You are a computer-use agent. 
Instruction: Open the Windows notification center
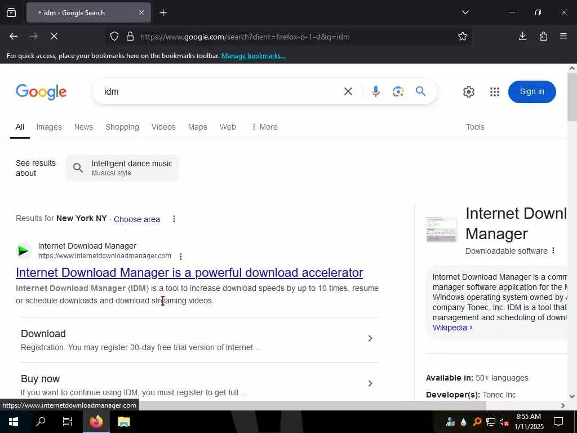558,422
